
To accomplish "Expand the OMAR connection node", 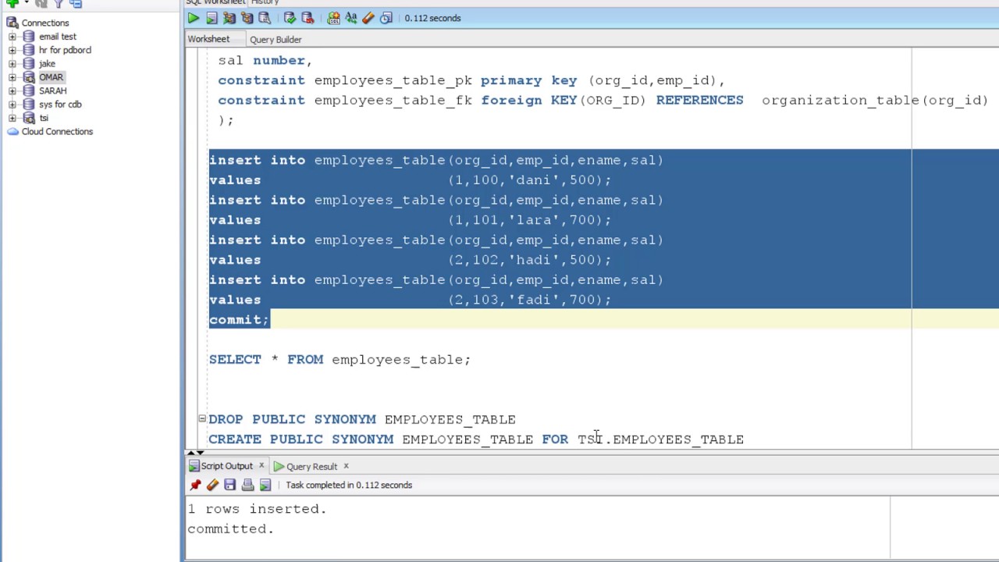I will 12,77.
